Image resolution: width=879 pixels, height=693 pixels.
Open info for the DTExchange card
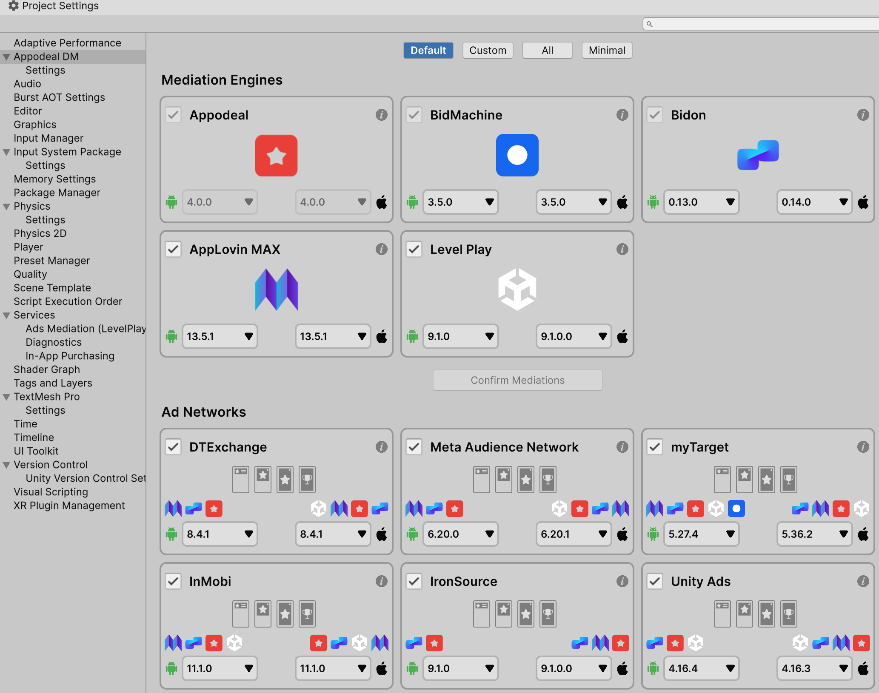coord(381,447)
